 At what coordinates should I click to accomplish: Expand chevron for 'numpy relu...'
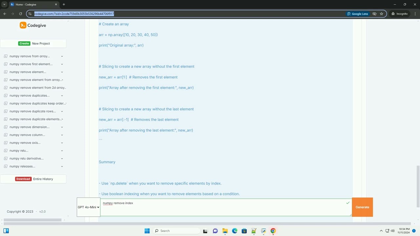[x=62, y=150]
